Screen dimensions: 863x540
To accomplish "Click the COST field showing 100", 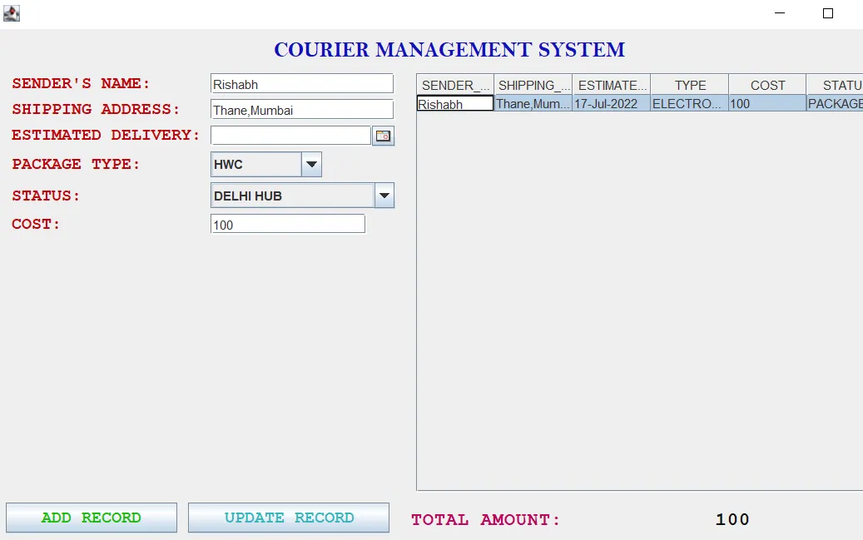I will click(x=287, y=223).
